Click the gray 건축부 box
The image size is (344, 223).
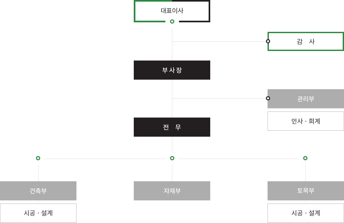pos(38,191)
